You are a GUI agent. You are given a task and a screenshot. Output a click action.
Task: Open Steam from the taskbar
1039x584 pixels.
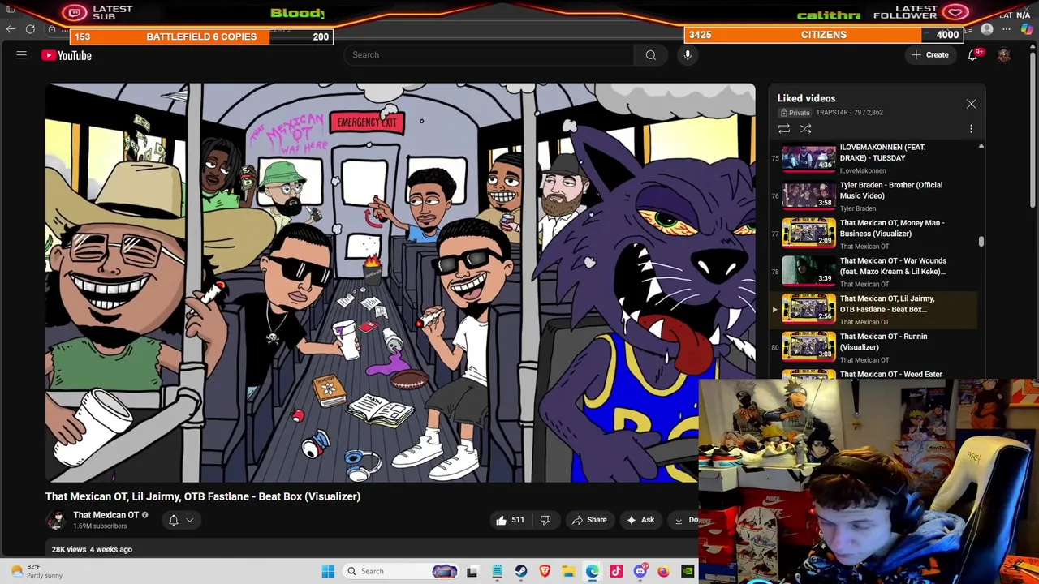[x=520, y=571]
